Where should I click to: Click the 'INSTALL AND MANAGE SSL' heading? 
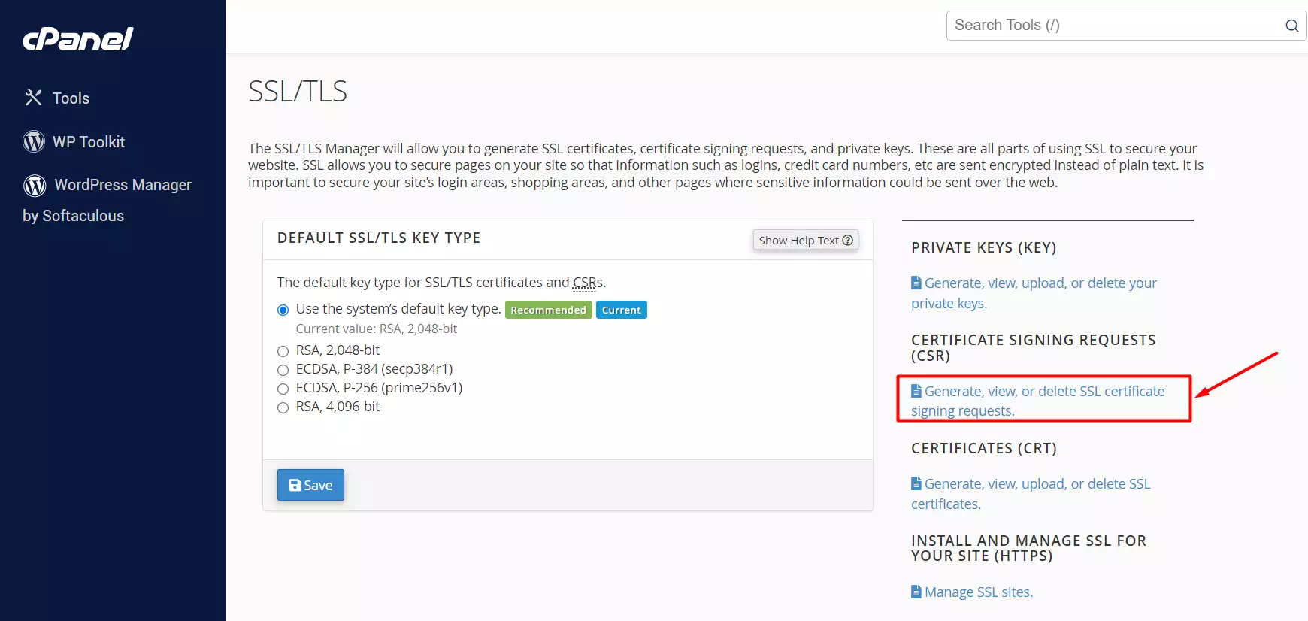[x=1029, y=548]
